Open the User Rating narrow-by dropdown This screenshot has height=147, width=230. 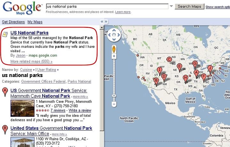pyautogui.click(x=48, y=70)
